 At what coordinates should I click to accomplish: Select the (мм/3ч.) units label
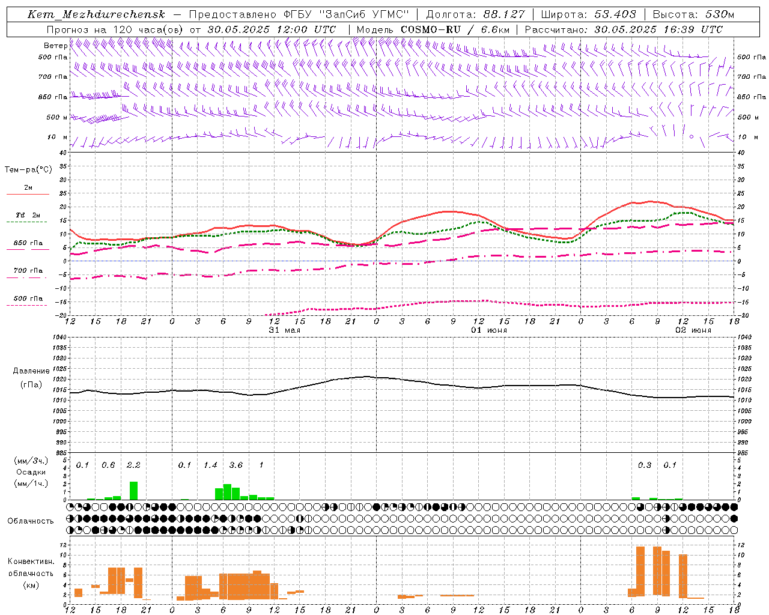(31, 461)
